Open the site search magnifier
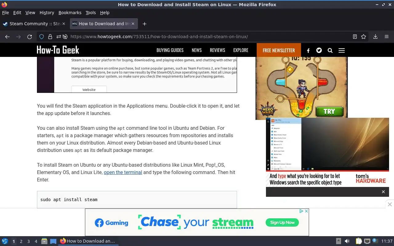394x246 pixels. click(330, 50)
